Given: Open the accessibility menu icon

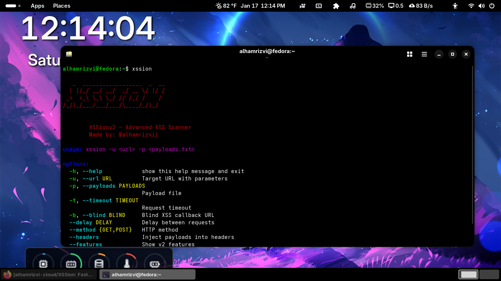Looking at the screenshot, I should (455, 6).
